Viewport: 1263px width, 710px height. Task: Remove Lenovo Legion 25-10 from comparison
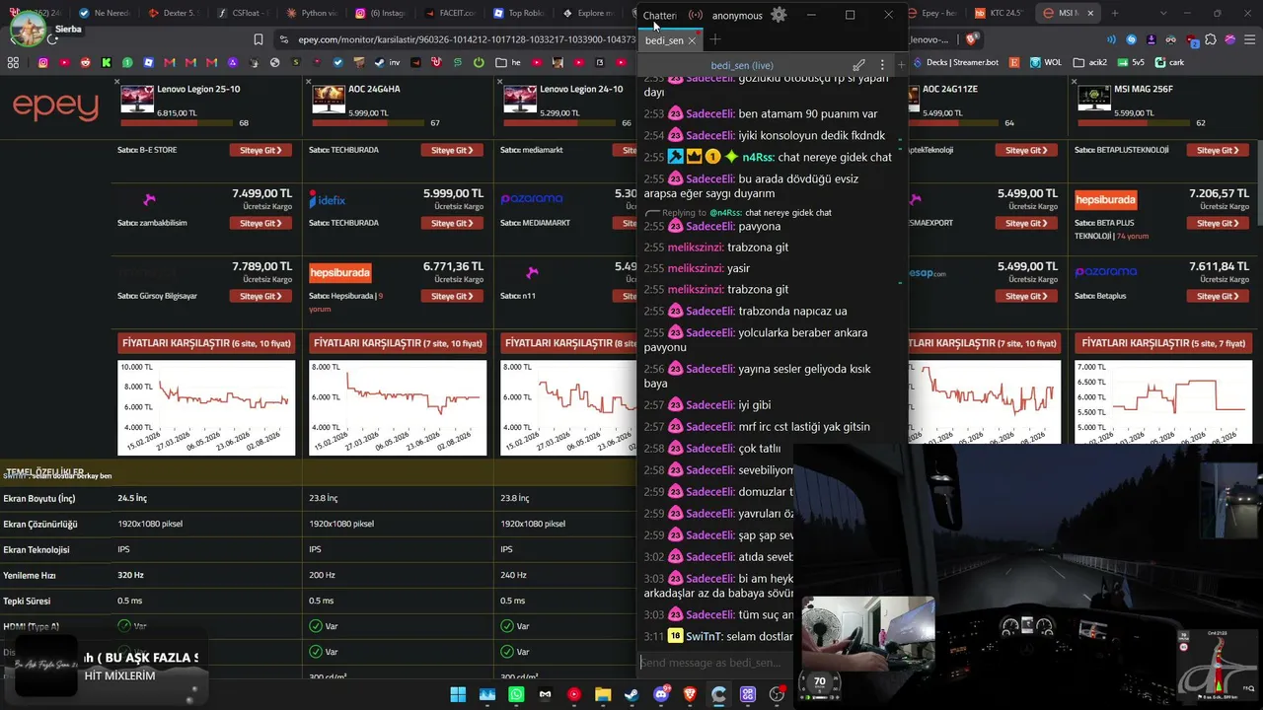point(117,82)
